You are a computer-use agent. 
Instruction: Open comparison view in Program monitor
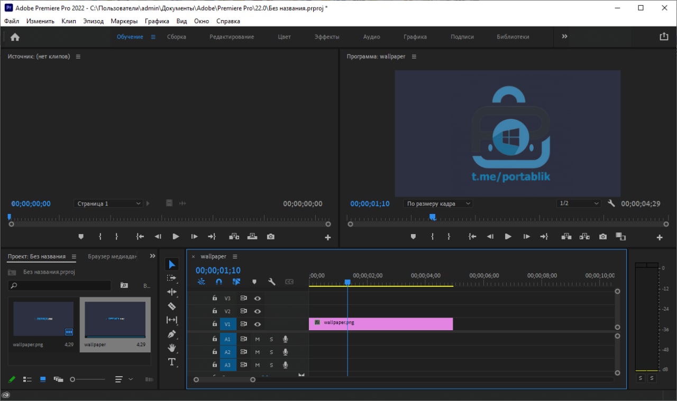pos(621,237)
